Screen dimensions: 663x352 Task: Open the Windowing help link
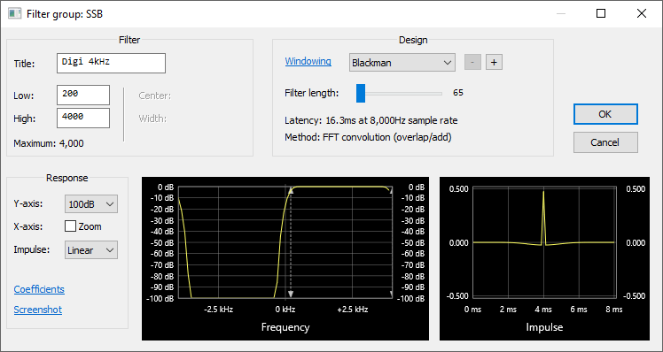pos(308,61)
